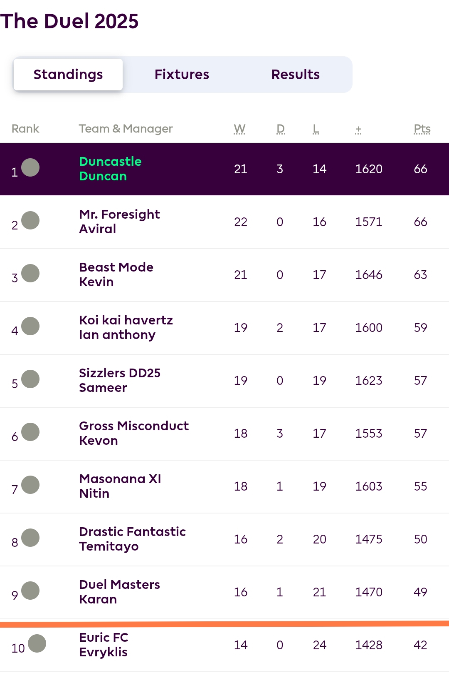Click the plus points-scored column header
Screen dimensions: 449x673
tap(358, 130)
